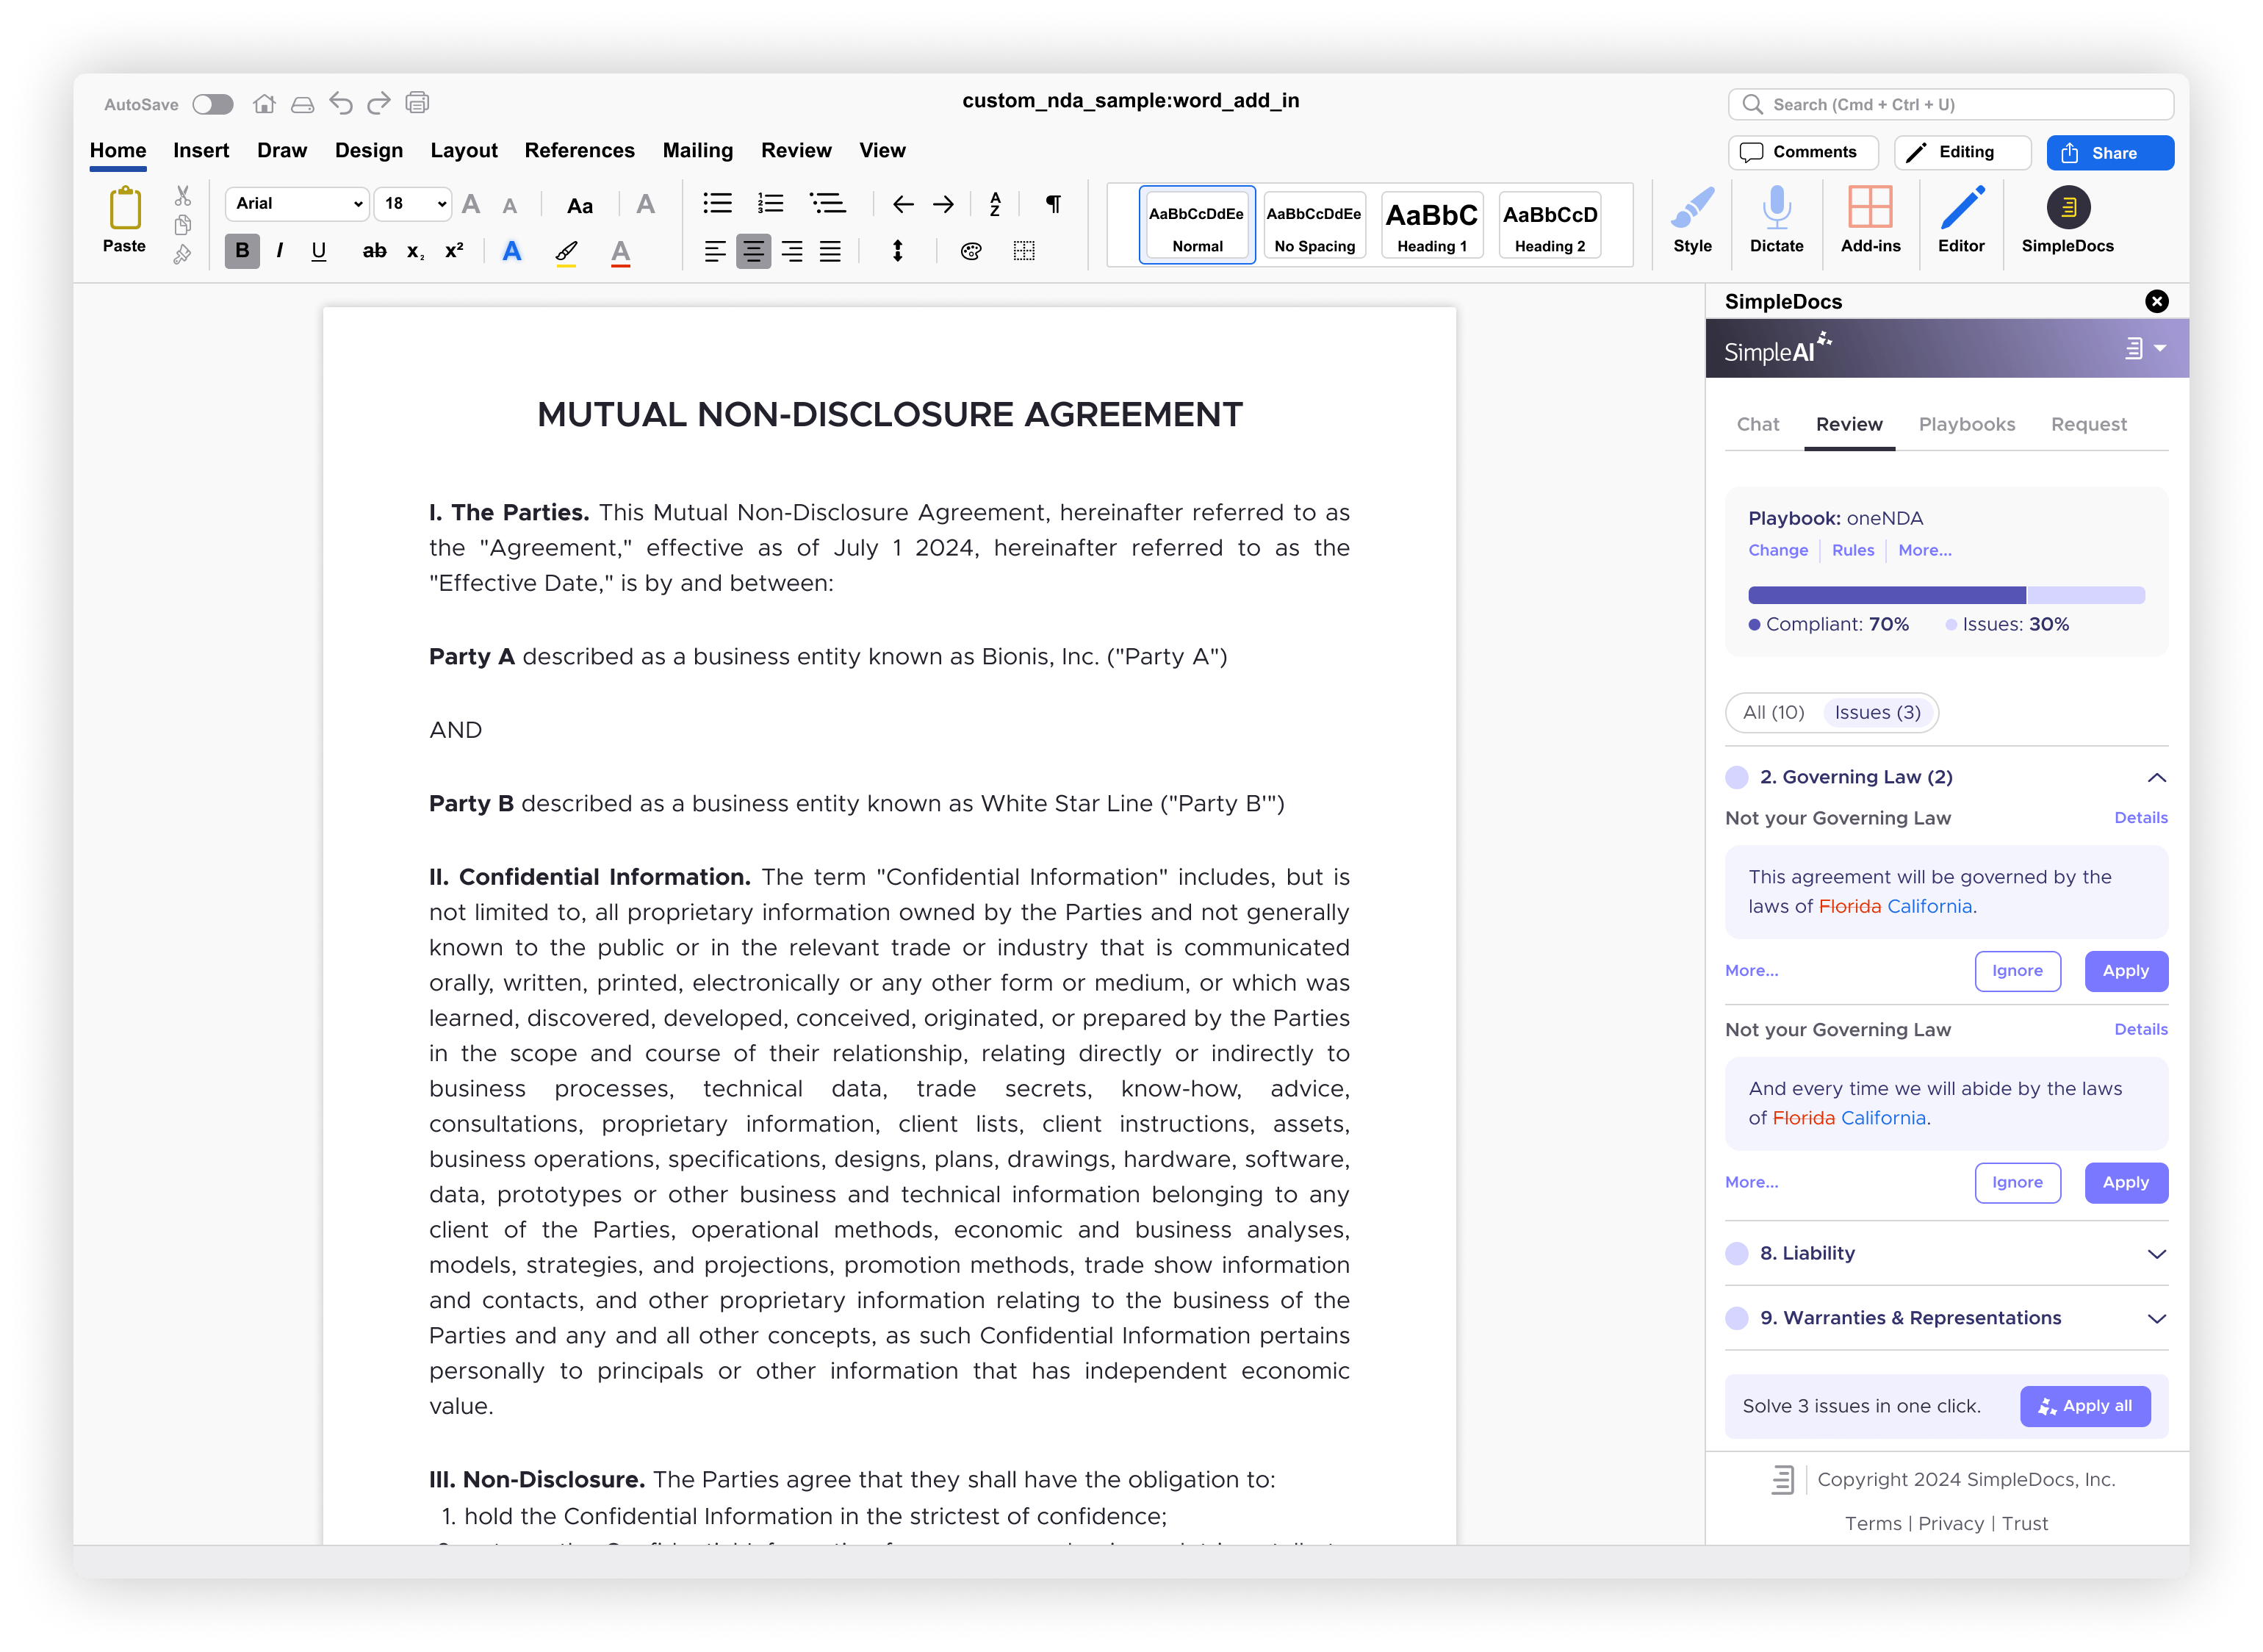This screenshot has height=1652, width=2263.
Task: Click the Change playbook link
Action: (1777, 550)
